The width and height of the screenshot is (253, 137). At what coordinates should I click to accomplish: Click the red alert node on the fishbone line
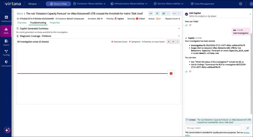(x=171, y=74)
